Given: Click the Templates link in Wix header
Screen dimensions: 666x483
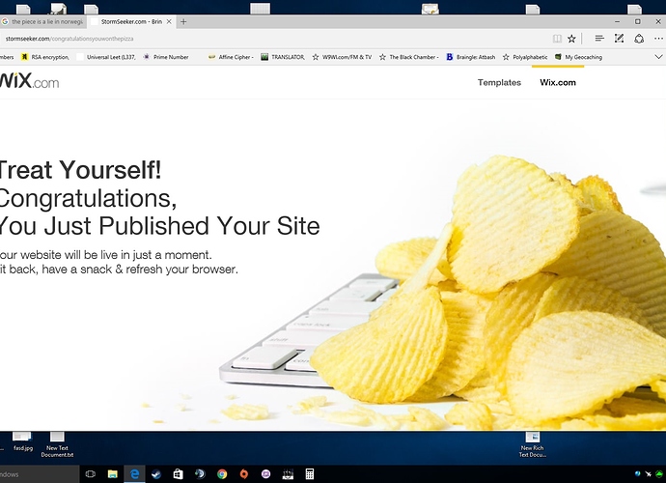Looking at the screenshot, I should [499, 83].
